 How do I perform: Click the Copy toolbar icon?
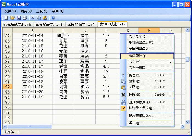pyautogui.click(x=39, y=18)
